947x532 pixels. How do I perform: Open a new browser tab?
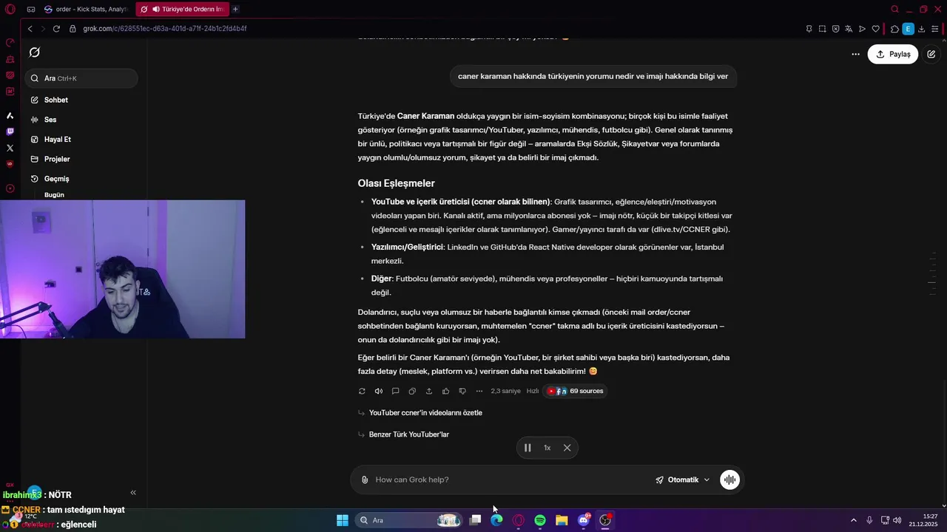[235, 9]
